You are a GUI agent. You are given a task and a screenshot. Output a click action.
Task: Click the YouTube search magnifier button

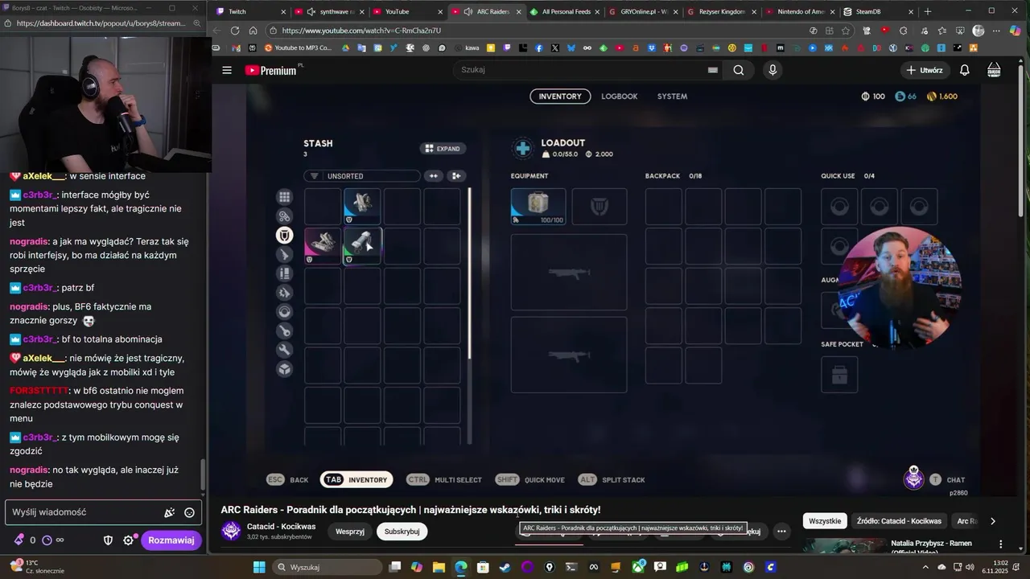tap(739, 70)
